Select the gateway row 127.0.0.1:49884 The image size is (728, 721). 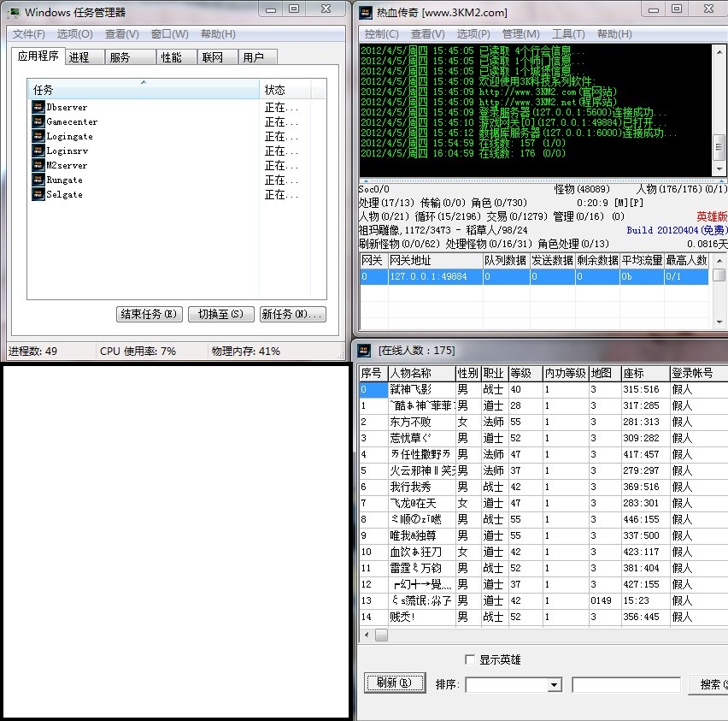click(427, 277)
